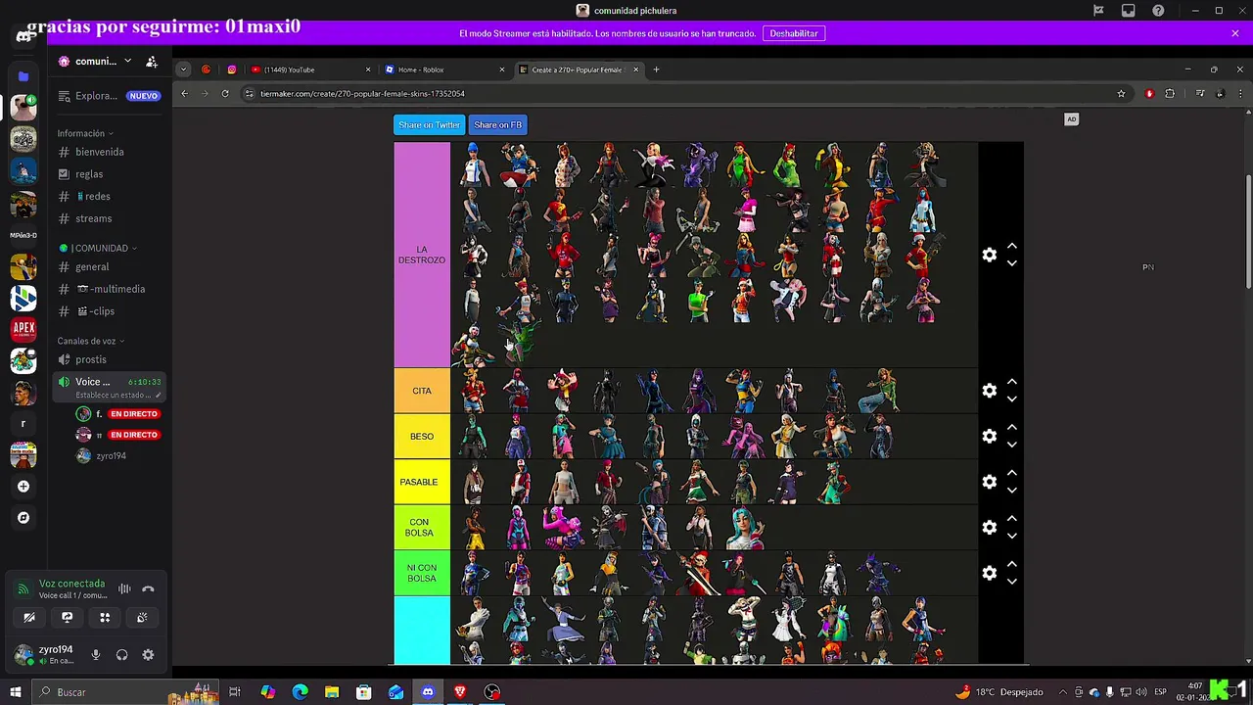
Task: Switch to YouTube tab in streamed browser
Action: coord(309,70)
